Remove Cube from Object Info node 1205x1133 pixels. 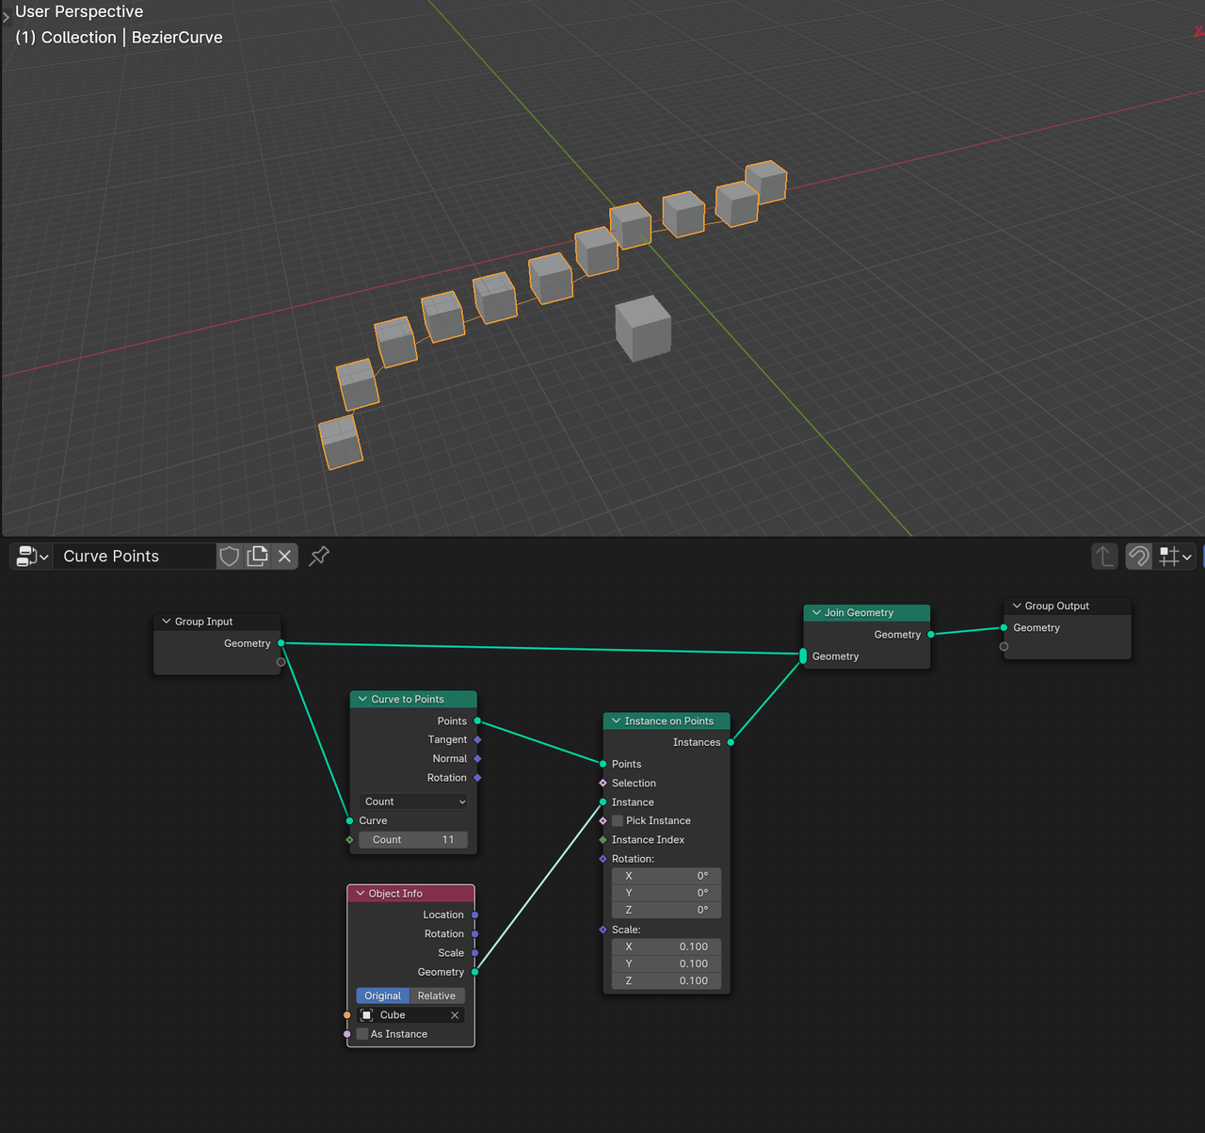click(x=455, y=1014)
